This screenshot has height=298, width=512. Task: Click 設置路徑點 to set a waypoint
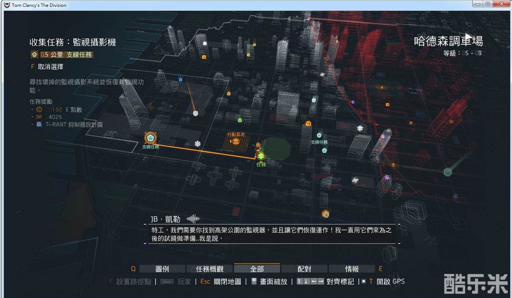coord(133,282)
